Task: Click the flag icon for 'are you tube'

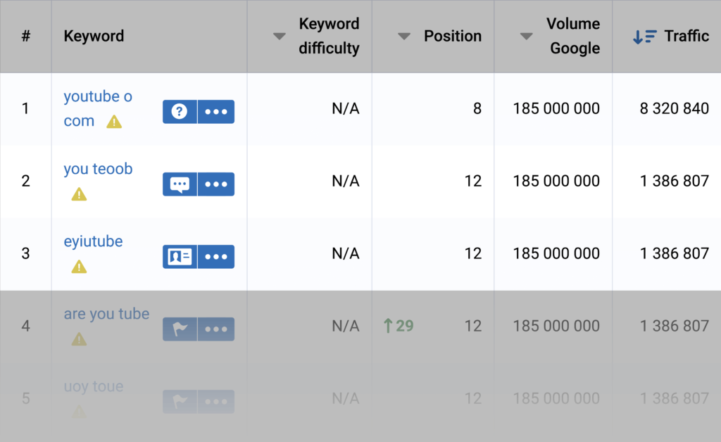Action: 180,329
